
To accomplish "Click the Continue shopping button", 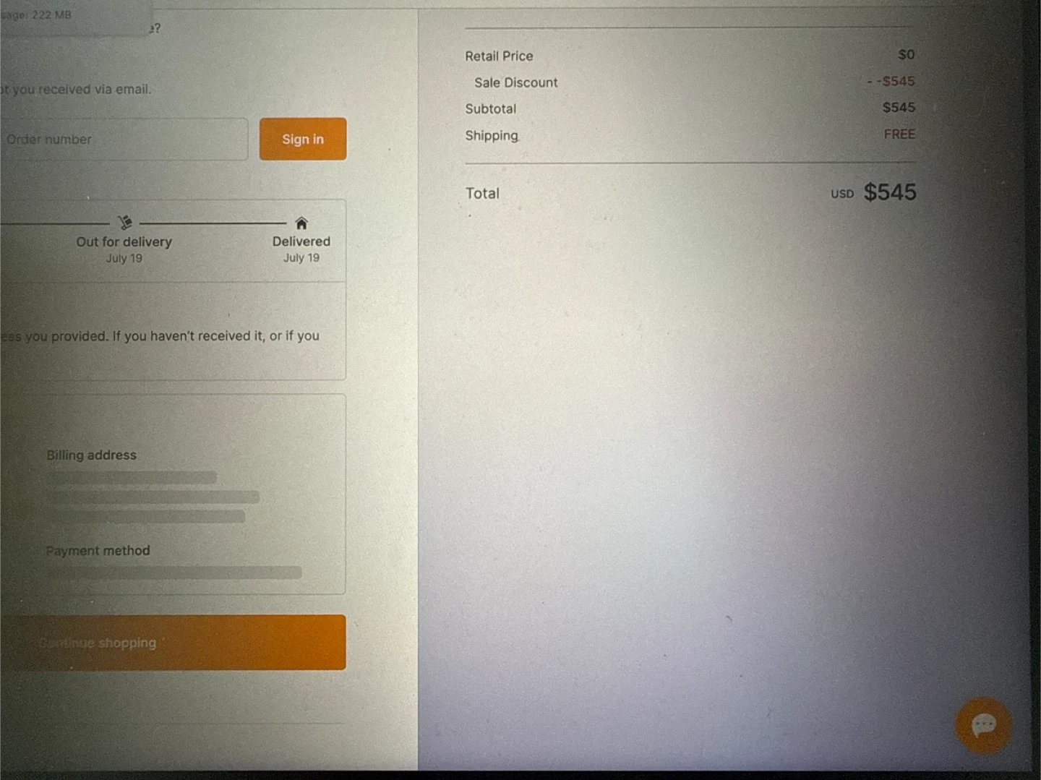I will [173, 643].
